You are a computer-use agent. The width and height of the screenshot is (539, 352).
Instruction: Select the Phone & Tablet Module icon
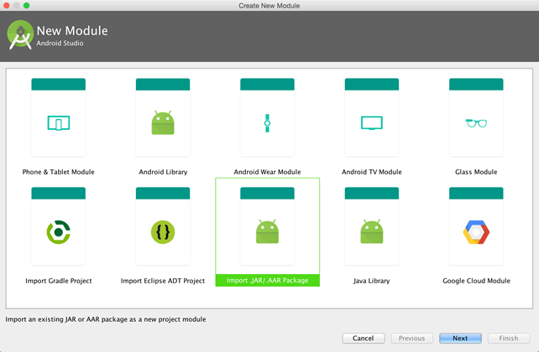[59, 123]
